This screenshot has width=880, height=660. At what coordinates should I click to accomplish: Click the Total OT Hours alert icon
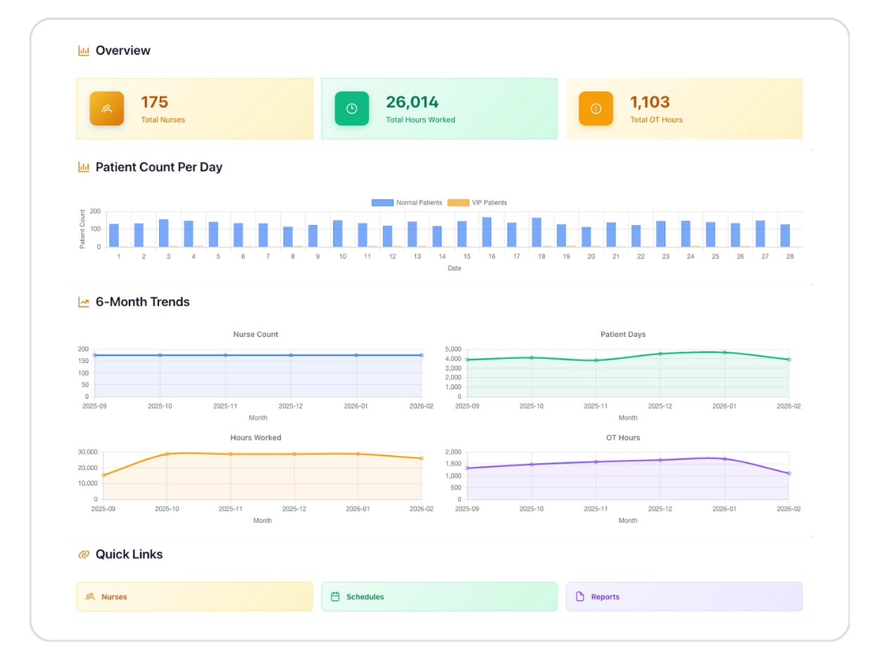(x=596, y=109)
